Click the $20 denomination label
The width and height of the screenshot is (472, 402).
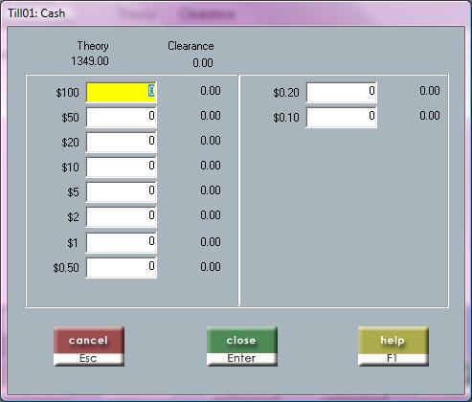[70, 143]
